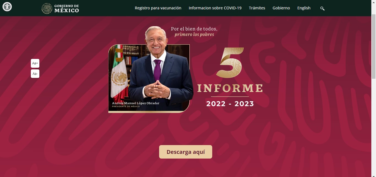376x177 pixels.
Task: Click the INFORME heading text
Action: [x=230, y=88]
